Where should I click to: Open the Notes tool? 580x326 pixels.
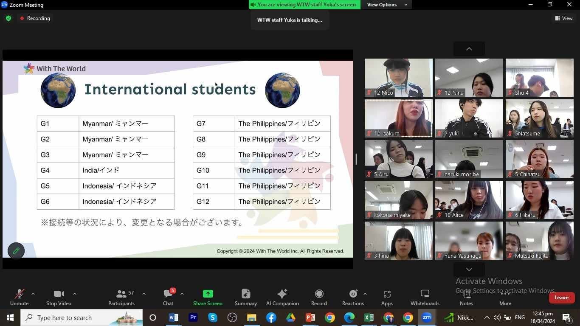click(466, 297)
